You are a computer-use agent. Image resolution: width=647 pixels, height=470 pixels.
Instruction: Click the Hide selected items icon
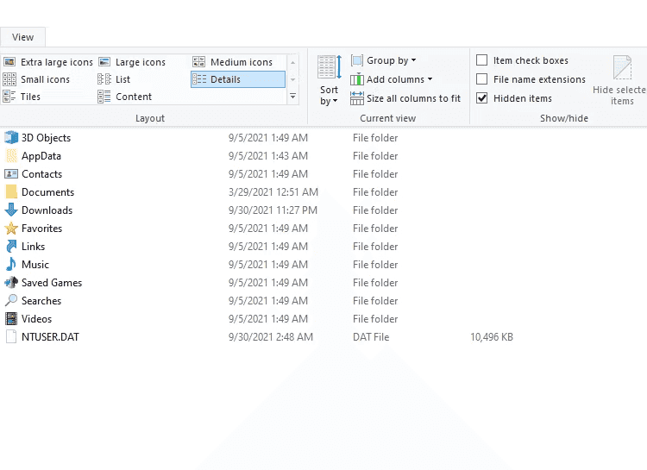coord(622,67)
